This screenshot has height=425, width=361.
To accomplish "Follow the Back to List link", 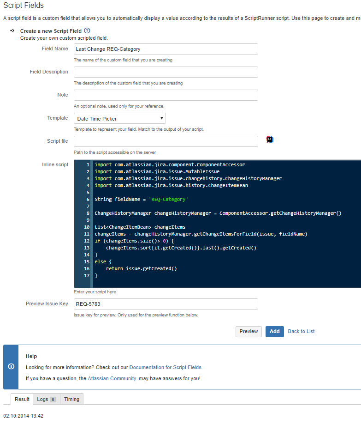I will (x=301, y=331).
